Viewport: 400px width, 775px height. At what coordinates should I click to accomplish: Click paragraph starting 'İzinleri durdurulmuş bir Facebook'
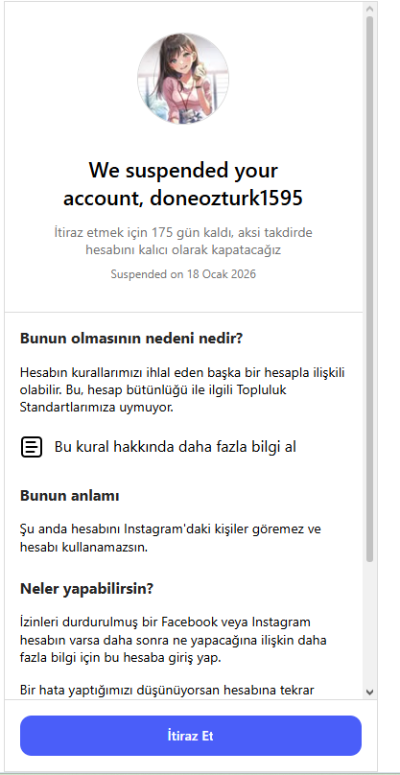click(x=174, y=640)
